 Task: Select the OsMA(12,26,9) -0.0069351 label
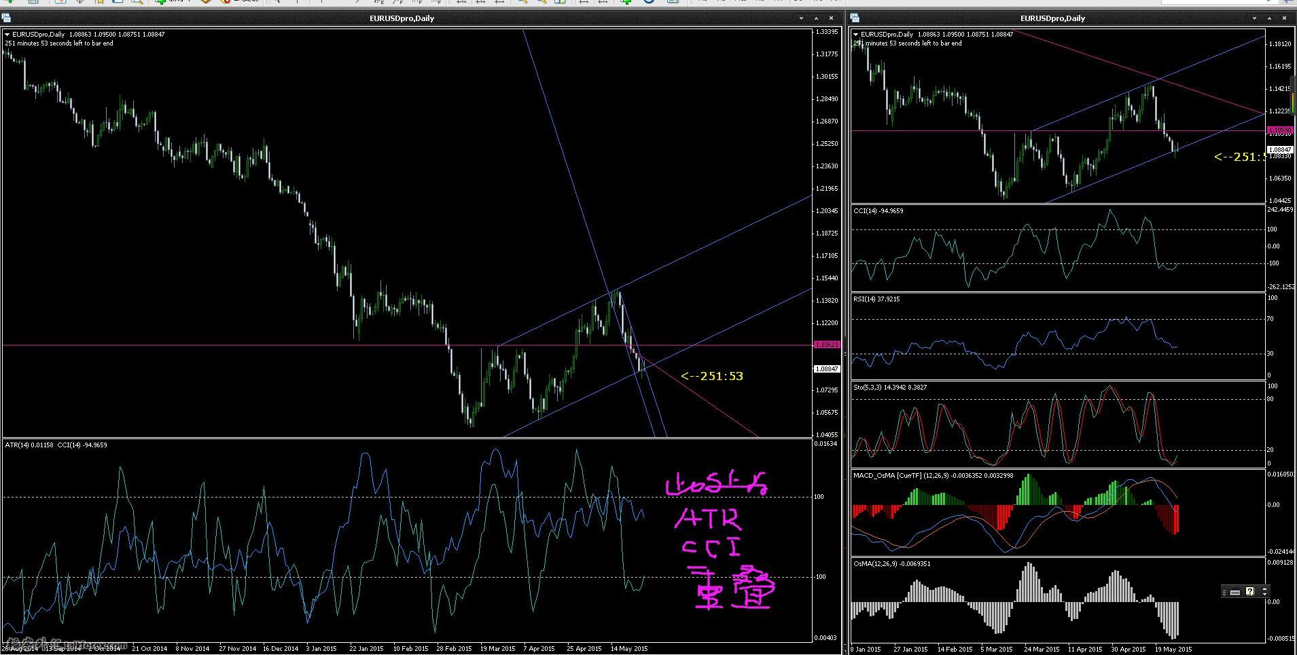pyautogui.click(x=892, y=564)
